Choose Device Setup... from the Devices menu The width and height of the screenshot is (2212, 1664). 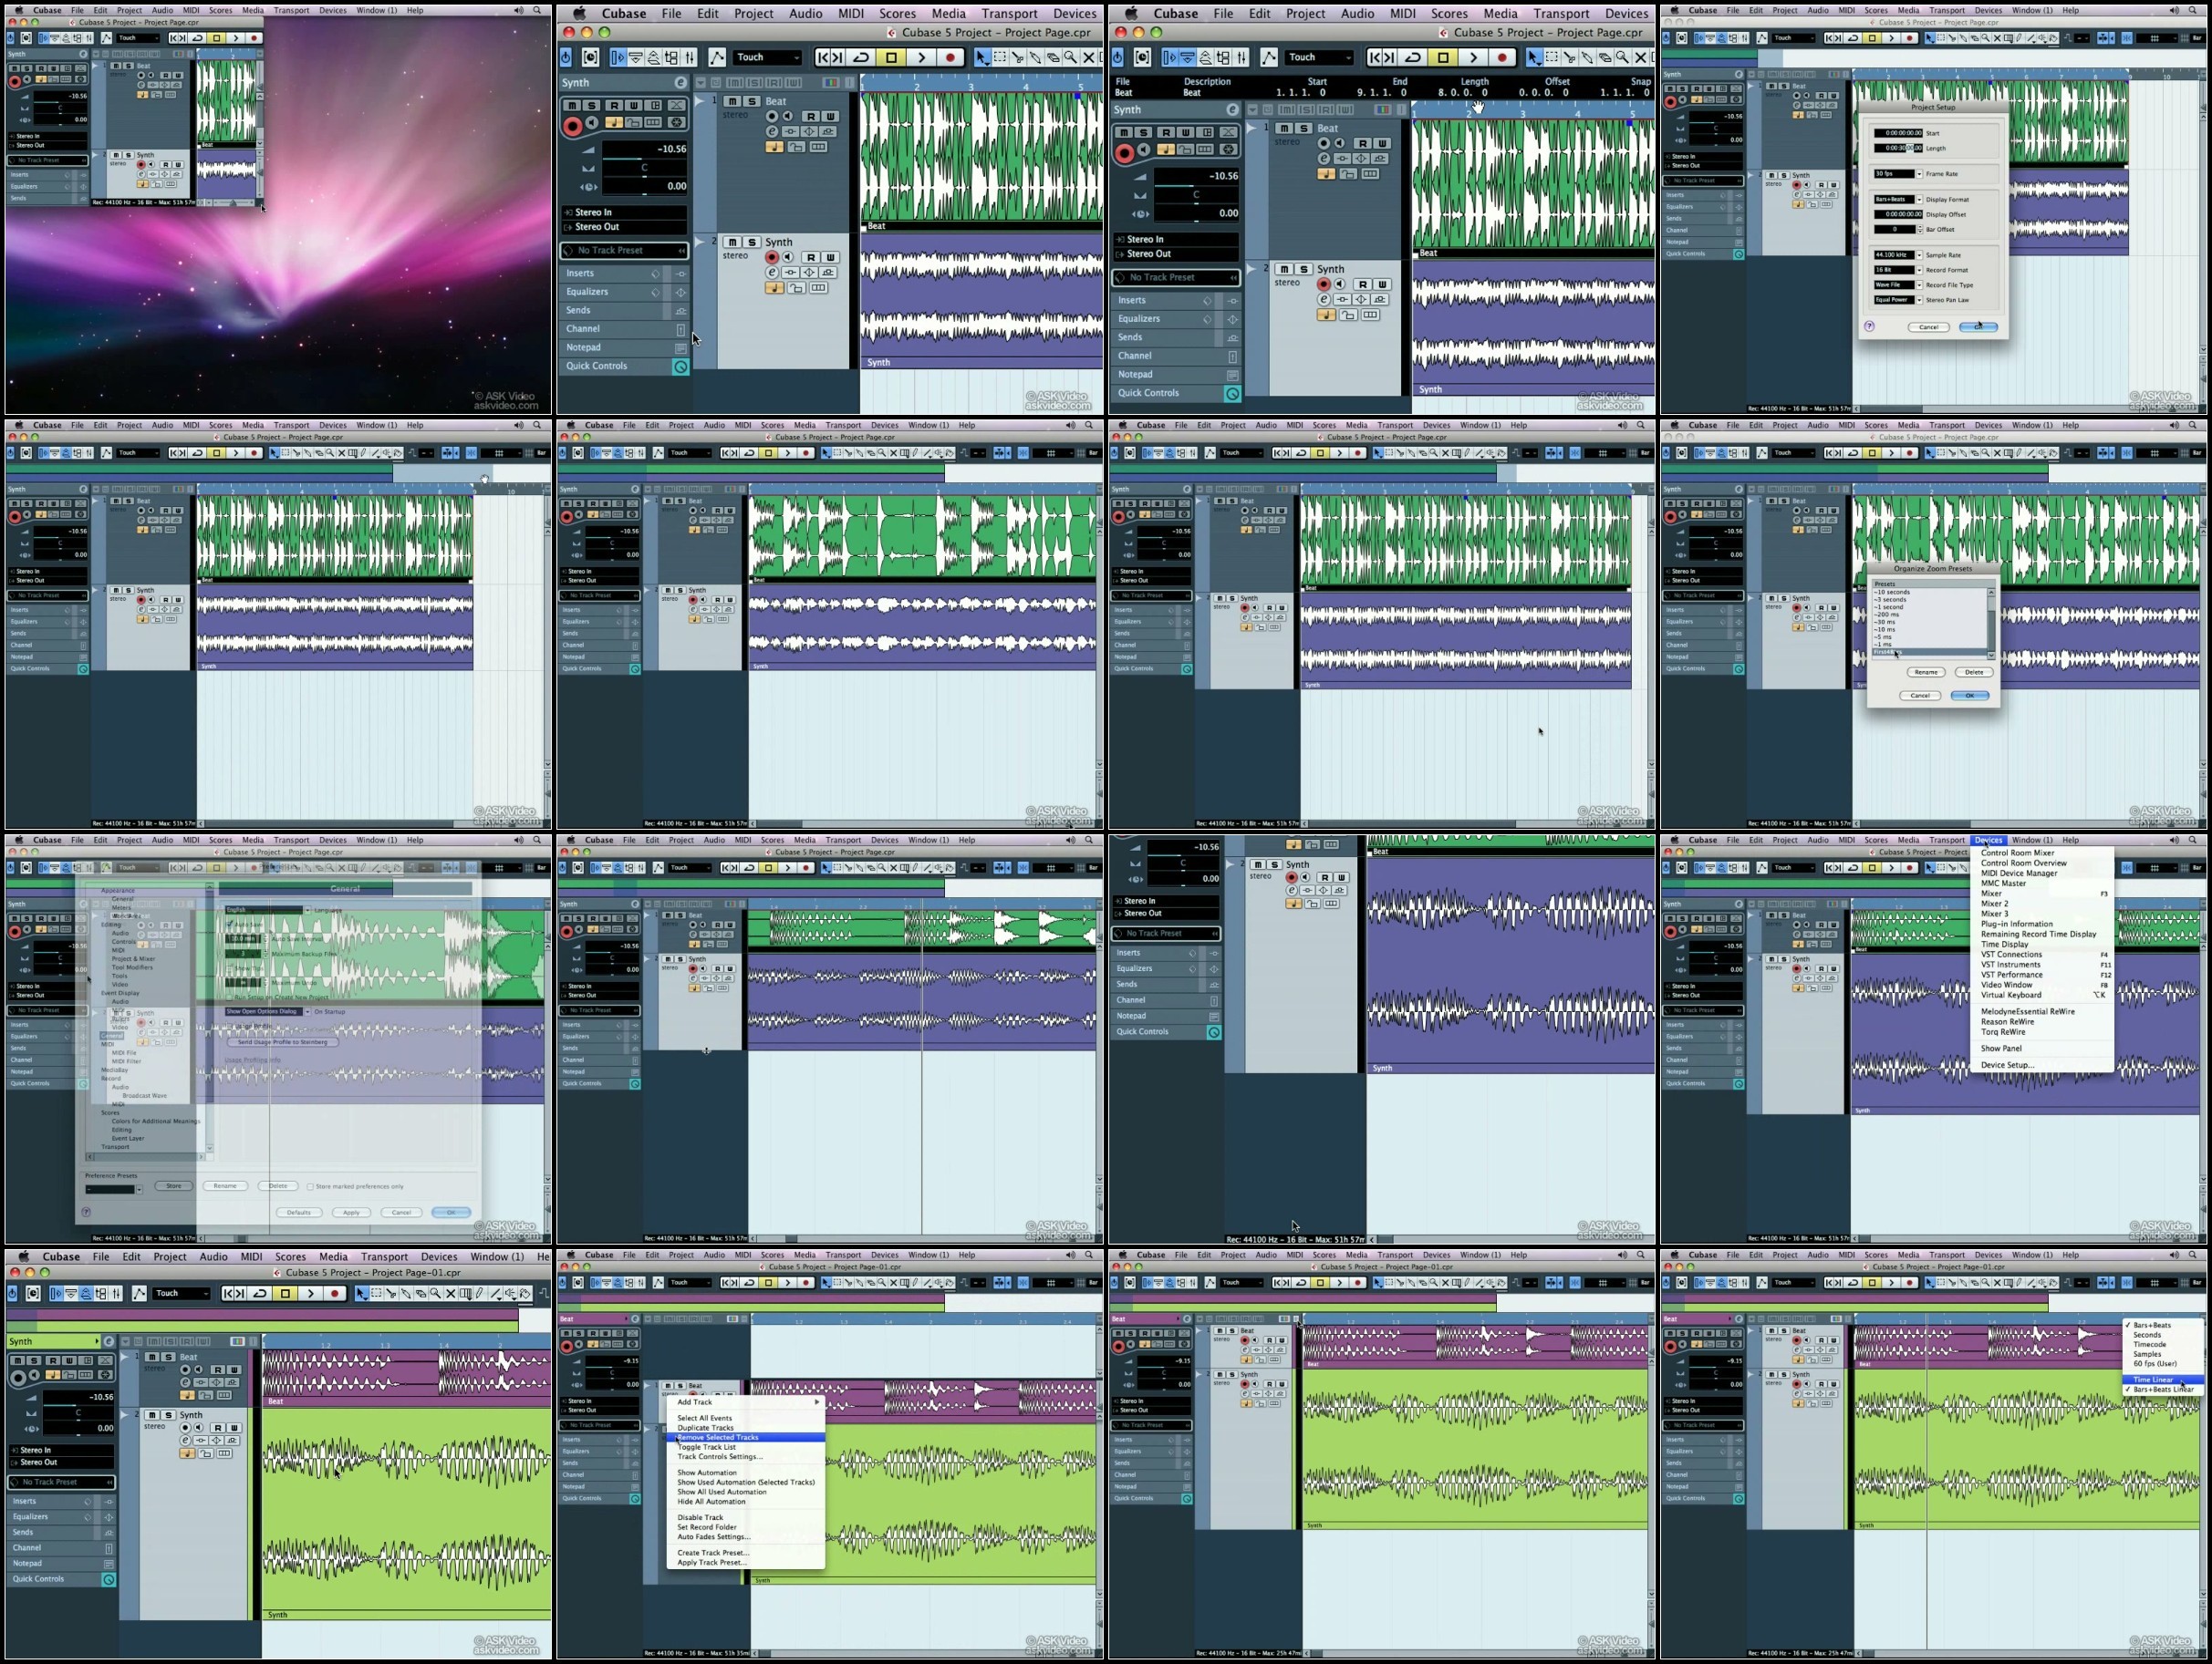2006,1065
